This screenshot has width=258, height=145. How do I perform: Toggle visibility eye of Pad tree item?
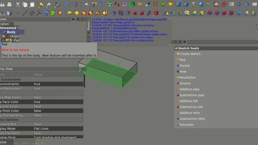pos(3,40)
